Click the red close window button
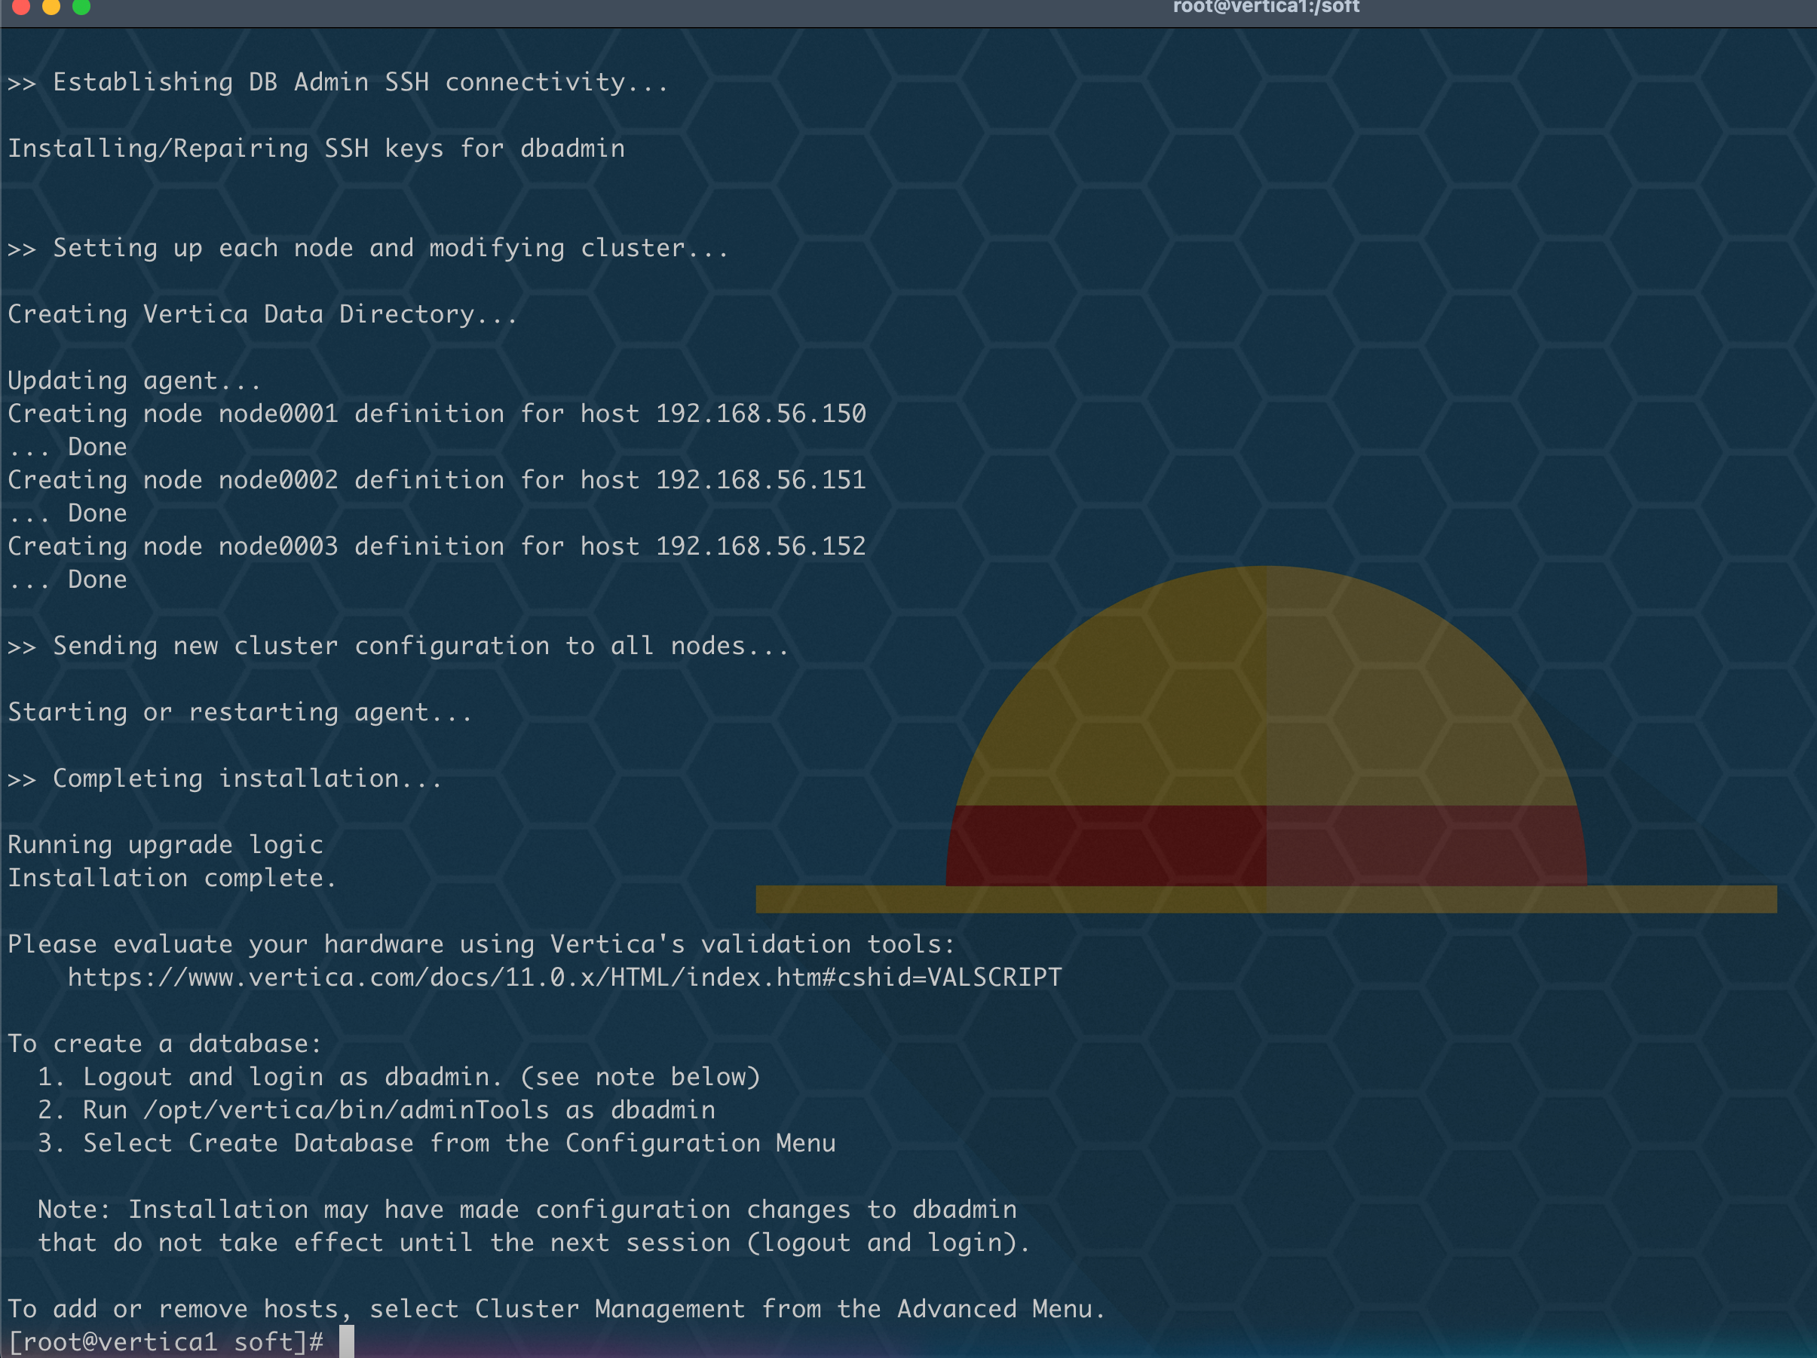1817x1358 pixels. (21, 7)
